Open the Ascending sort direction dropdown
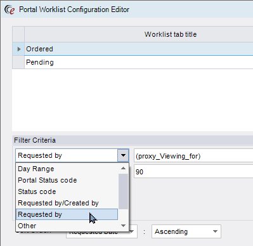 pos(186,231)
